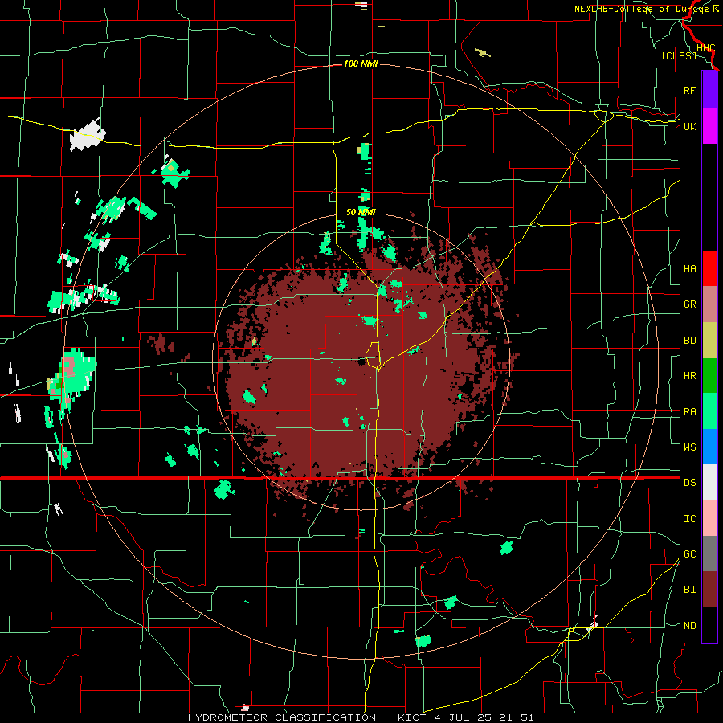
Task: Click the 'NEXLAB-College of DuPage' credit text
Action: 641,9
